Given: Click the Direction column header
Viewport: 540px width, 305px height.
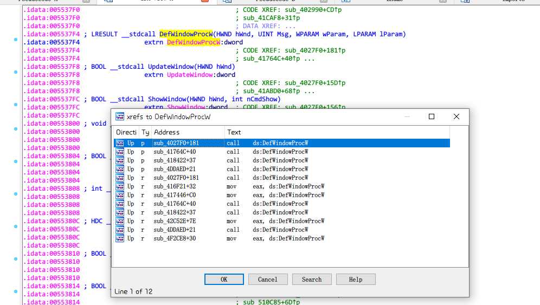Looking at the screenshot, I should coord(126,132).
